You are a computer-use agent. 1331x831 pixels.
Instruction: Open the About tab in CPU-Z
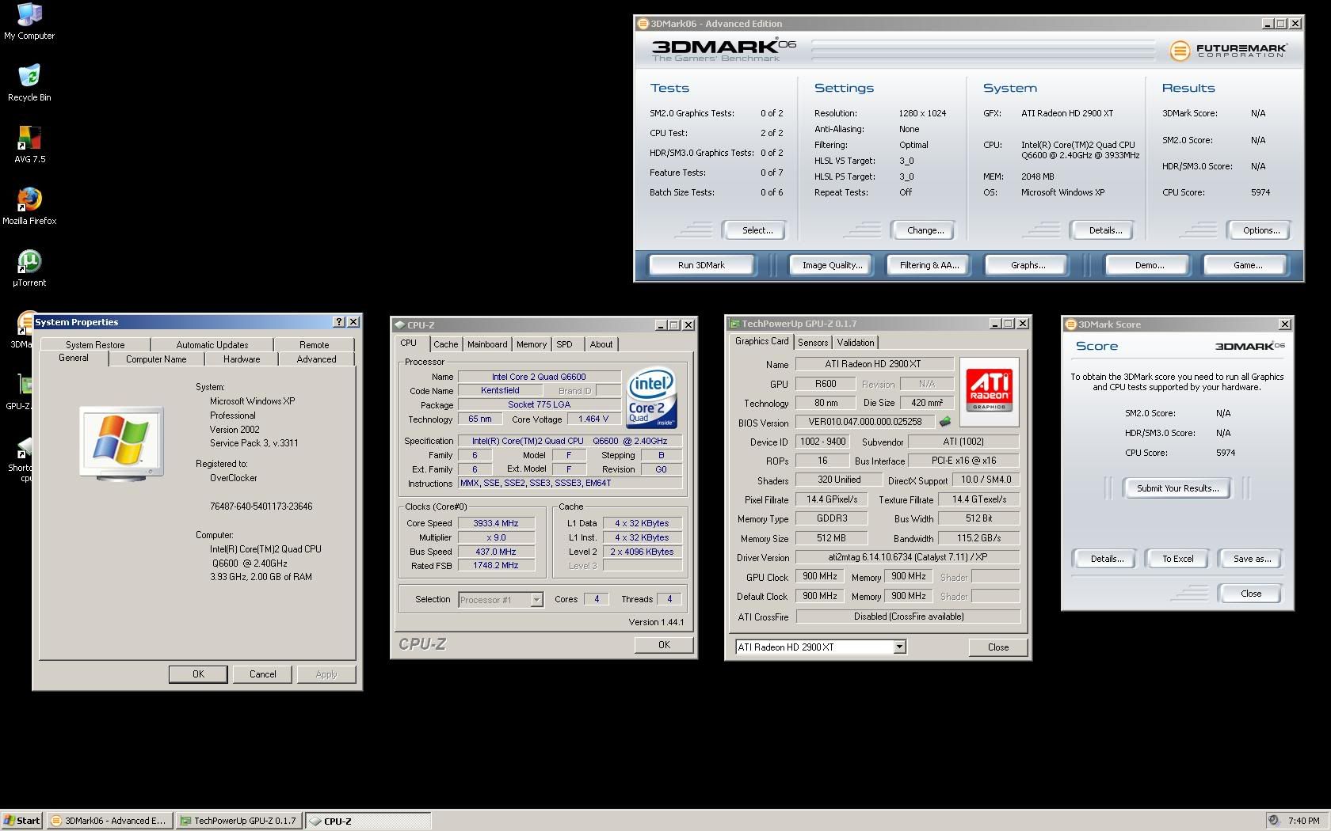coord(601,344)
